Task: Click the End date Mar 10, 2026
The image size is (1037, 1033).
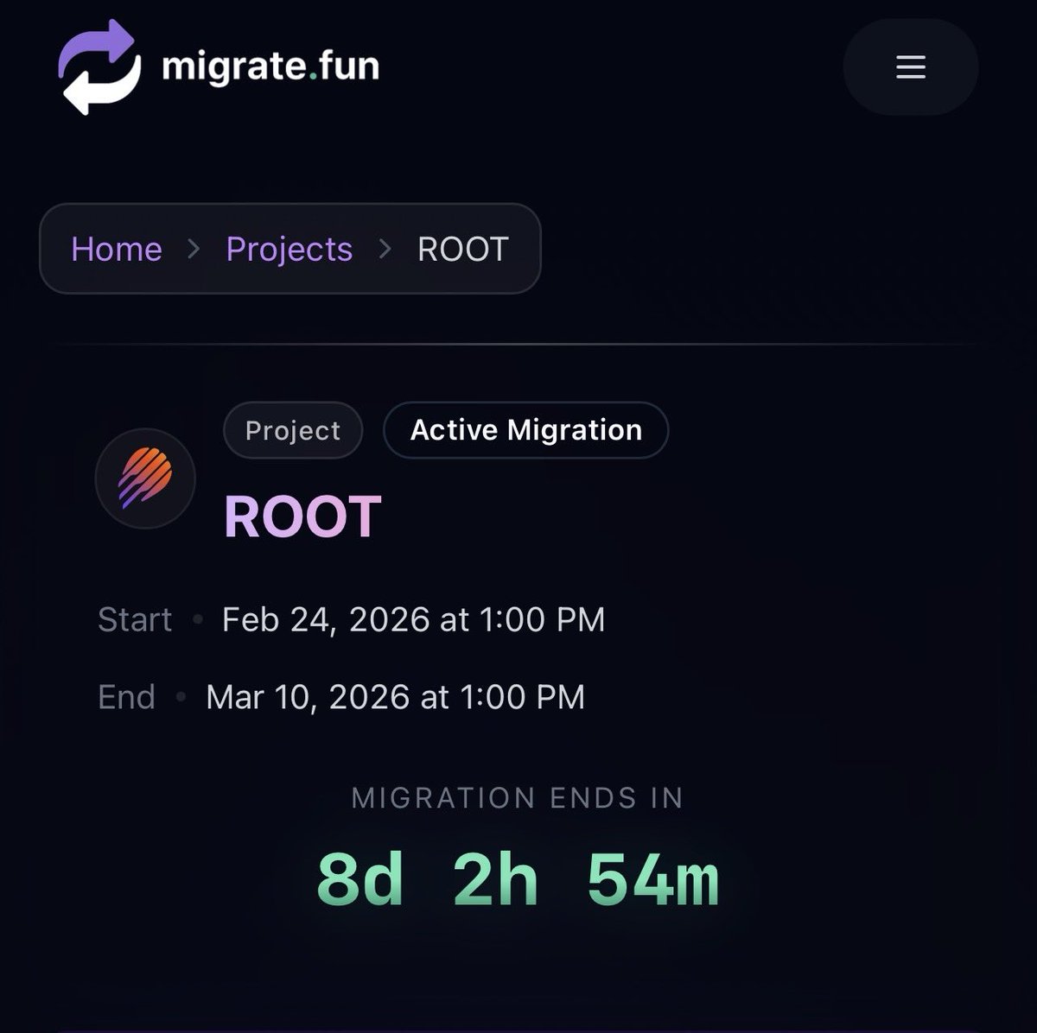Action: (x=396, y=697)
